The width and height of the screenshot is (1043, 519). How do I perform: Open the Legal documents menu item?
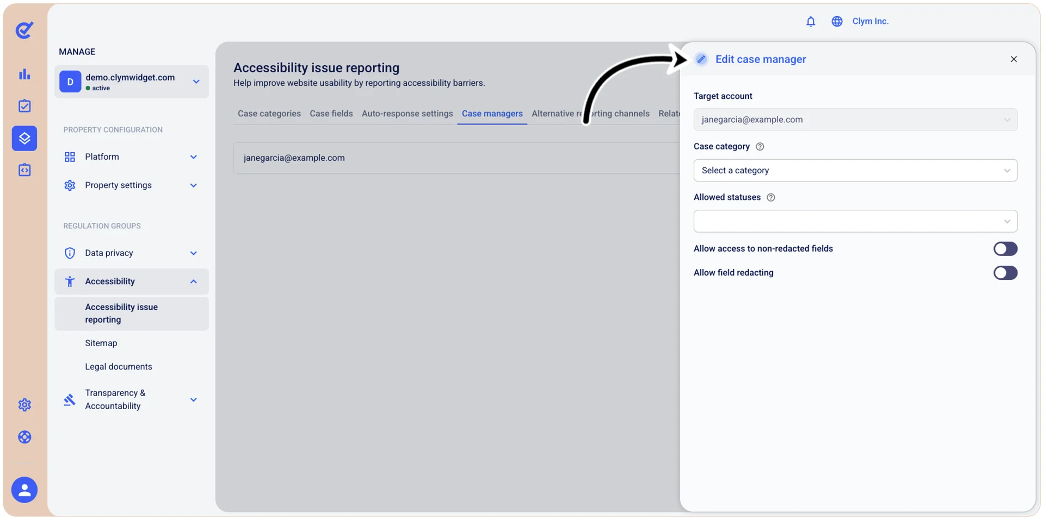click(x=119, y=367)
